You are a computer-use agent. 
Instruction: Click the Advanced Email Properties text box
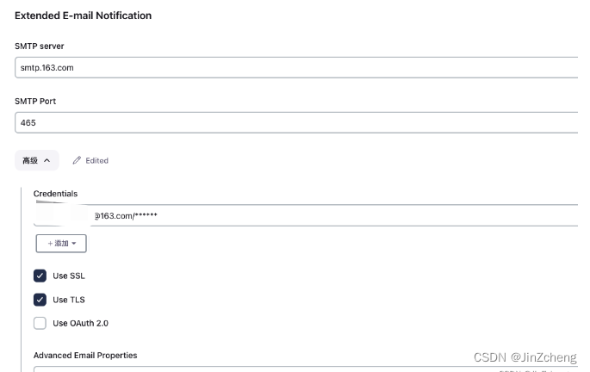306,369
